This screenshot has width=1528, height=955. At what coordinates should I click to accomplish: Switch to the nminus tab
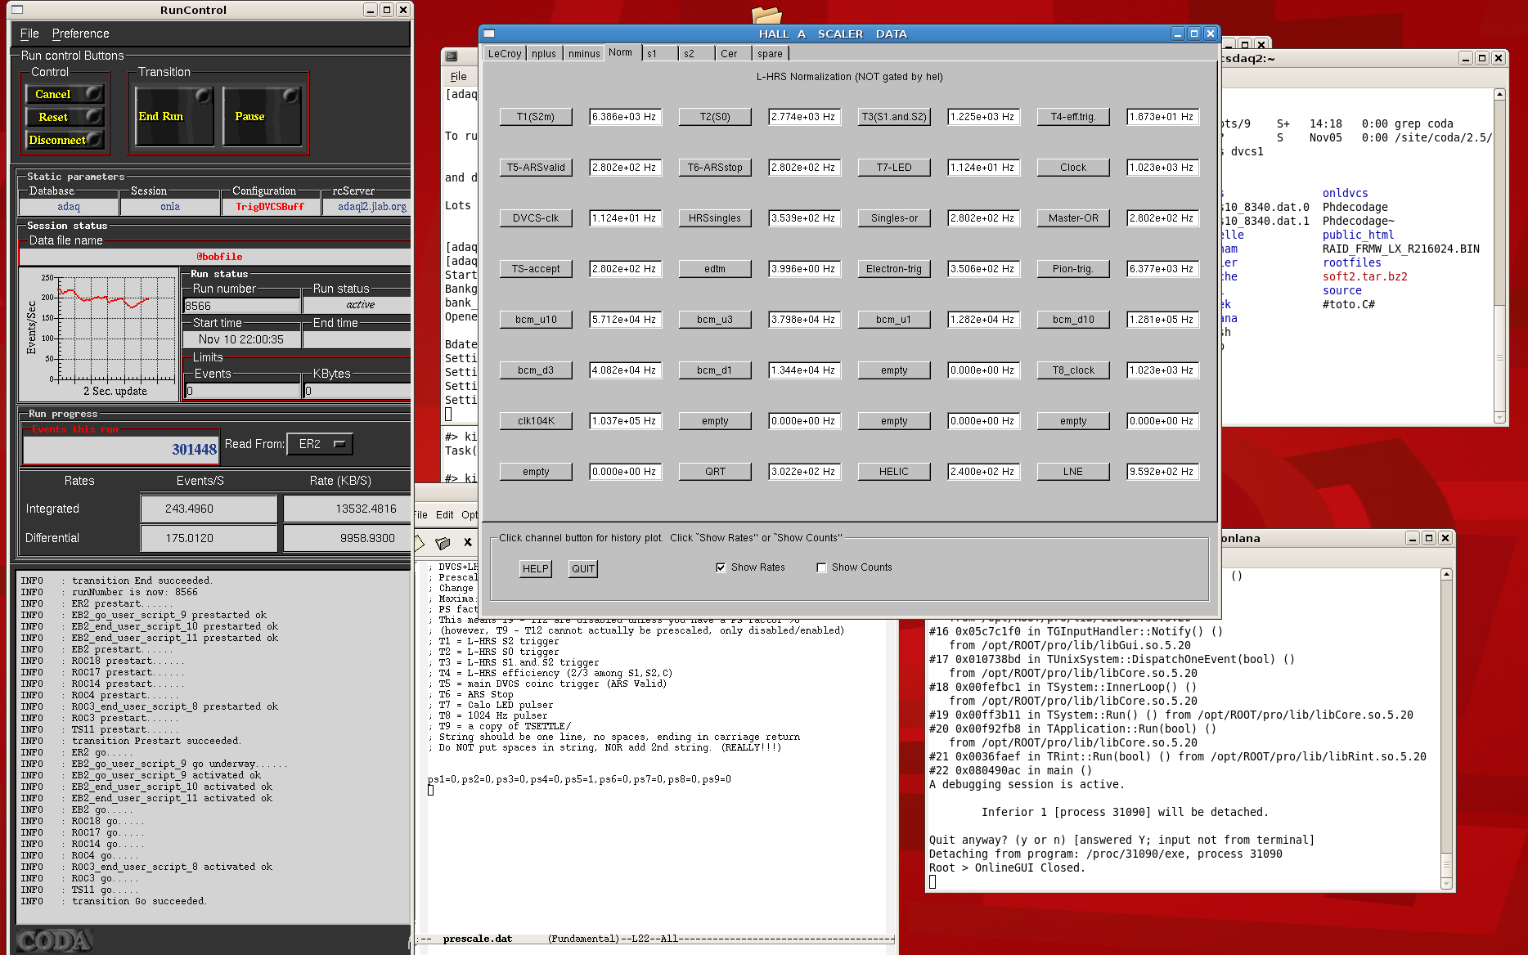584,54
